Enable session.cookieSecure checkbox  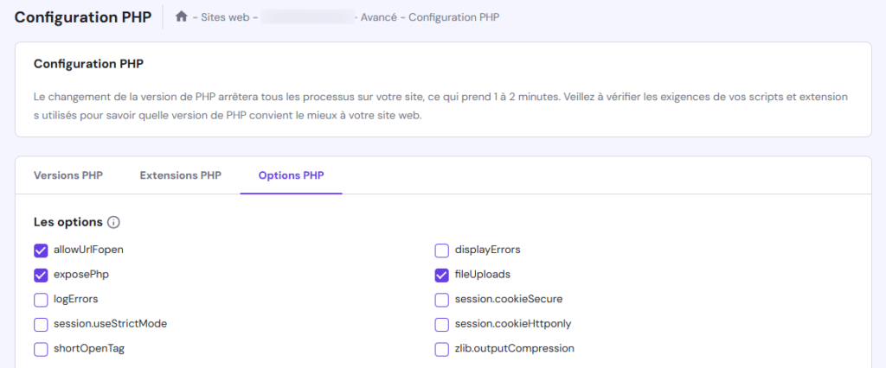[x=441, y=300]
